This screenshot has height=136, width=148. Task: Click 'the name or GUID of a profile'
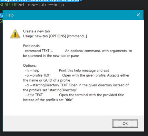(x=46, y=80)
